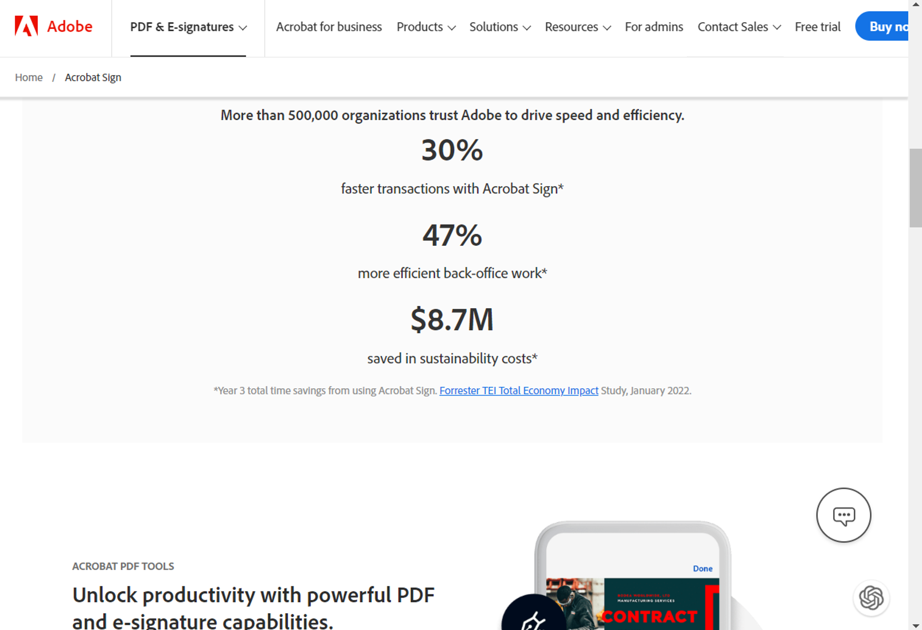Click the Free trial button
This screenshot has height=630, width=922.
click(x=818, y=27)
